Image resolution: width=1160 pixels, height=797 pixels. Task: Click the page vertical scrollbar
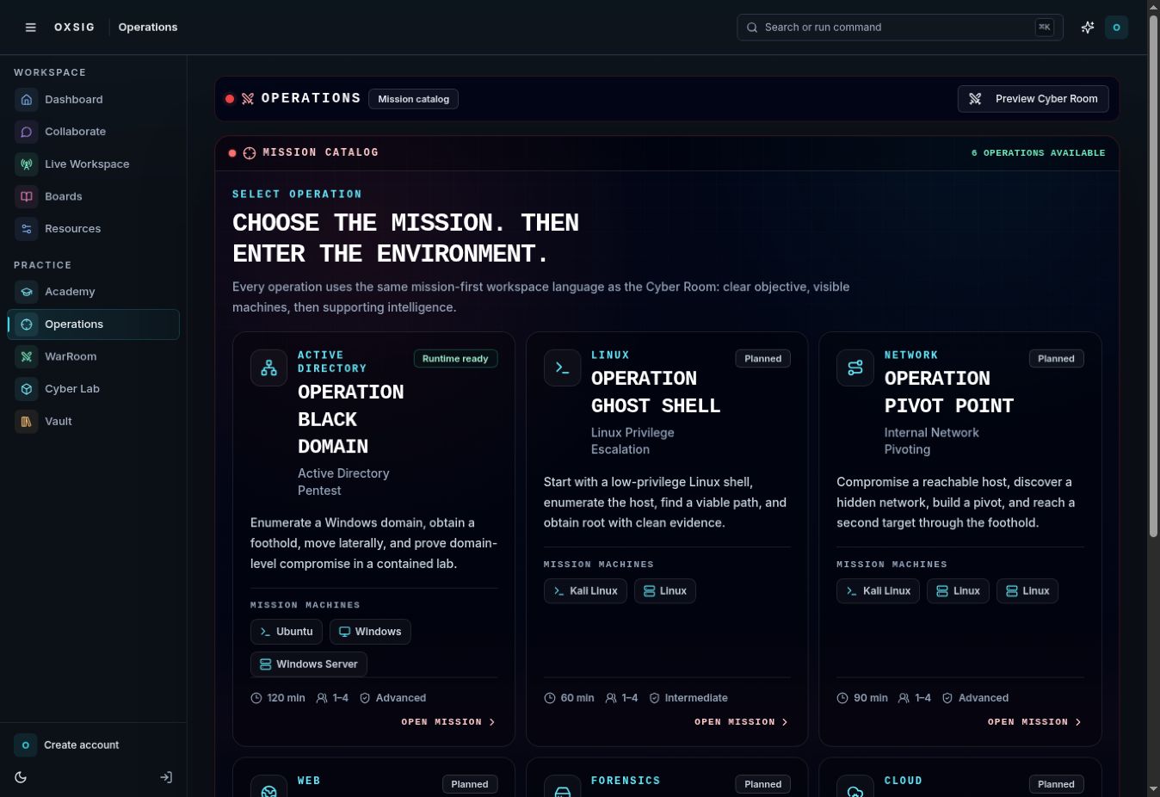coord(1153,278)
